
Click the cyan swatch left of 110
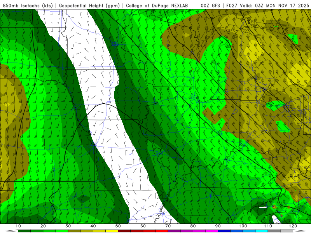pos(261,231)
